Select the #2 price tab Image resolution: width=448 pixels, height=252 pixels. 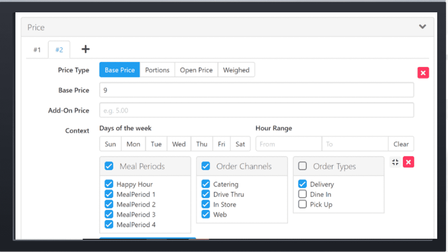pyautogui.click(x=59, y=49)
